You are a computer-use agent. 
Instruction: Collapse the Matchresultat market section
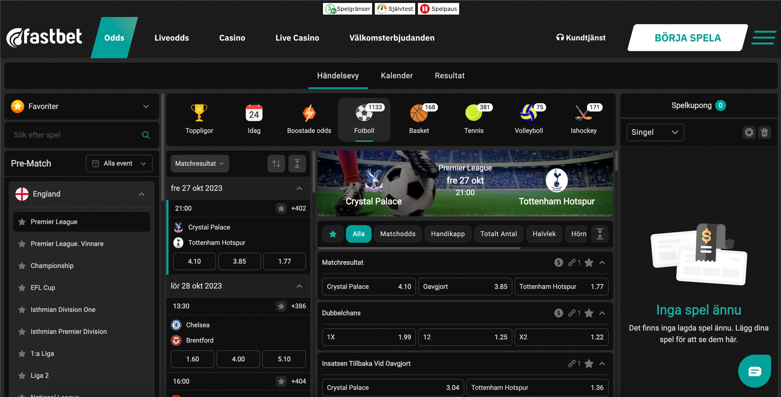(602, 262)
